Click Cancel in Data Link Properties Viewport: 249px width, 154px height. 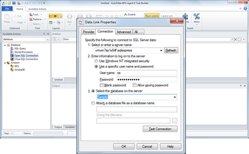[x=147, y=147]
